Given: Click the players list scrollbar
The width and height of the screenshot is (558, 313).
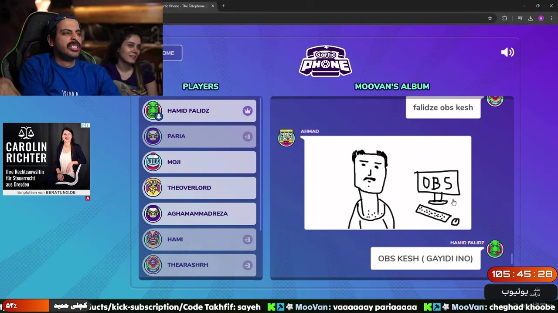Looking at the screenshot, I should pos(261,165).
